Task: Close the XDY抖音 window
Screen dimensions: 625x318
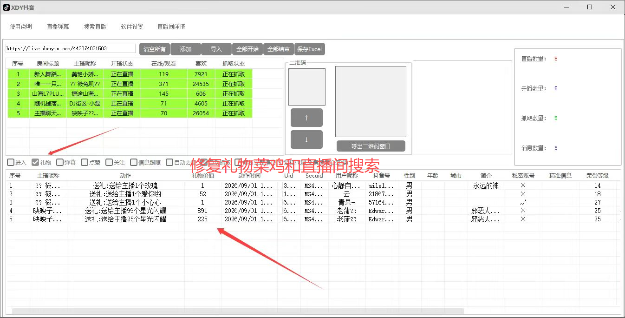Action: (x=613, y=7)
